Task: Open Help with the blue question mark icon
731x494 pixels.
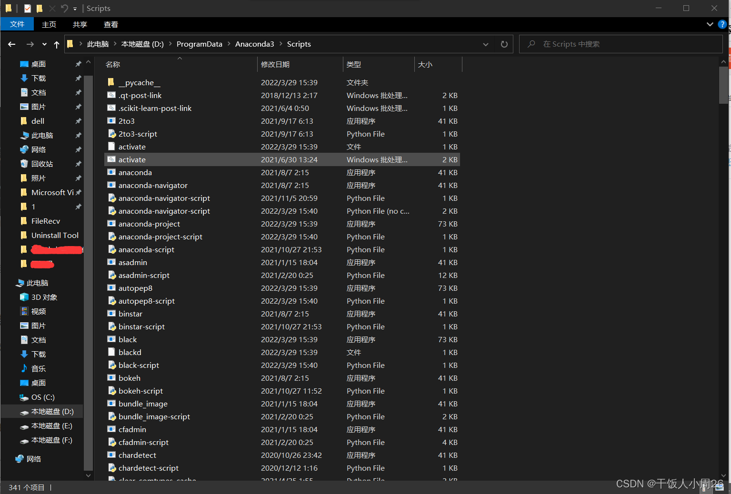Action: pos(722,24)
